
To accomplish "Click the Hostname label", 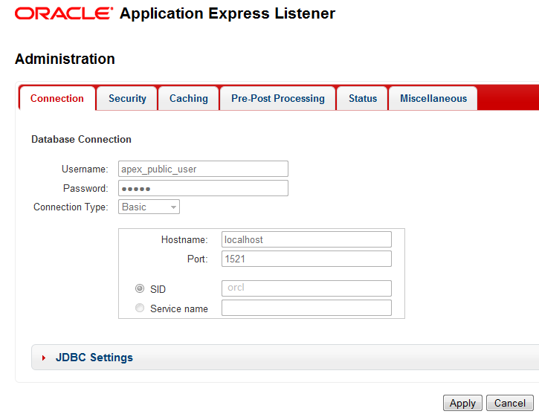I will click(x=184, y=239).
